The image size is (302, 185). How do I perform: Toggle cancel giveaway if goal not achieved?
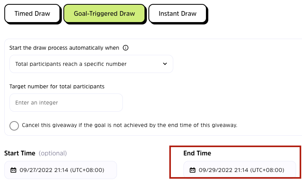tap(14, 125)
